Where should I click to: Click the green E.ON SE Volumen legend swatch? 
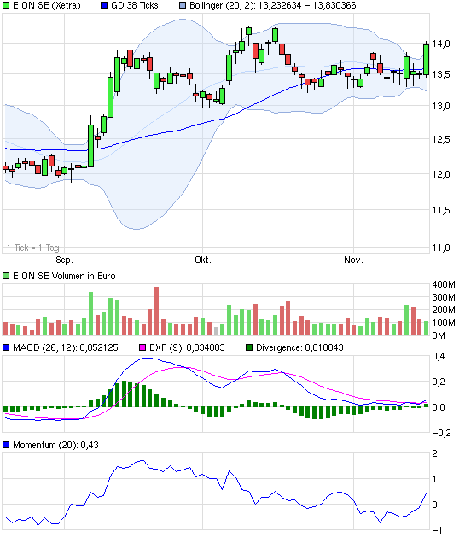click(6, 276)
